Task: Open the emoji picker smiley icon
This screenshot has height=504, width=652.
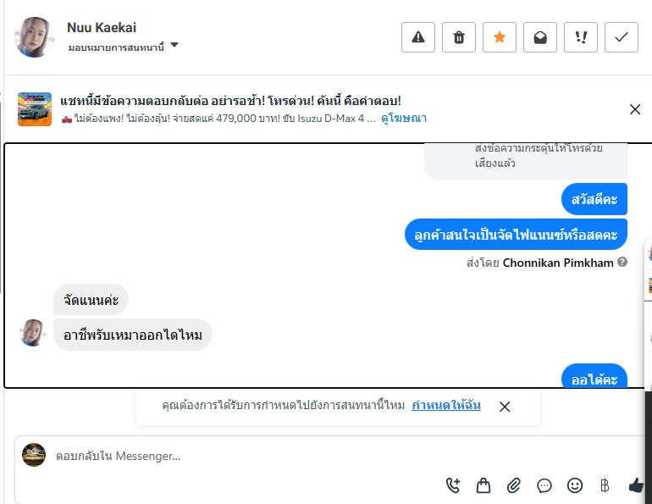Action: click(575, 485)
